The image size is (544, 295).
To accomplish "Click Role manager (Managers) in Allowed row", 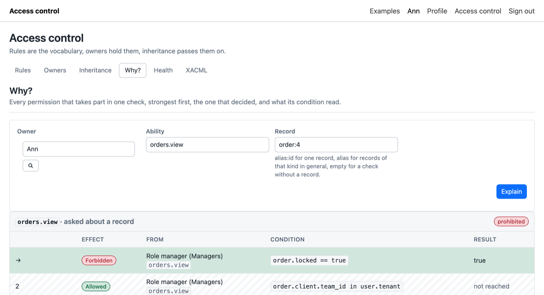I will tap(185, 282).
